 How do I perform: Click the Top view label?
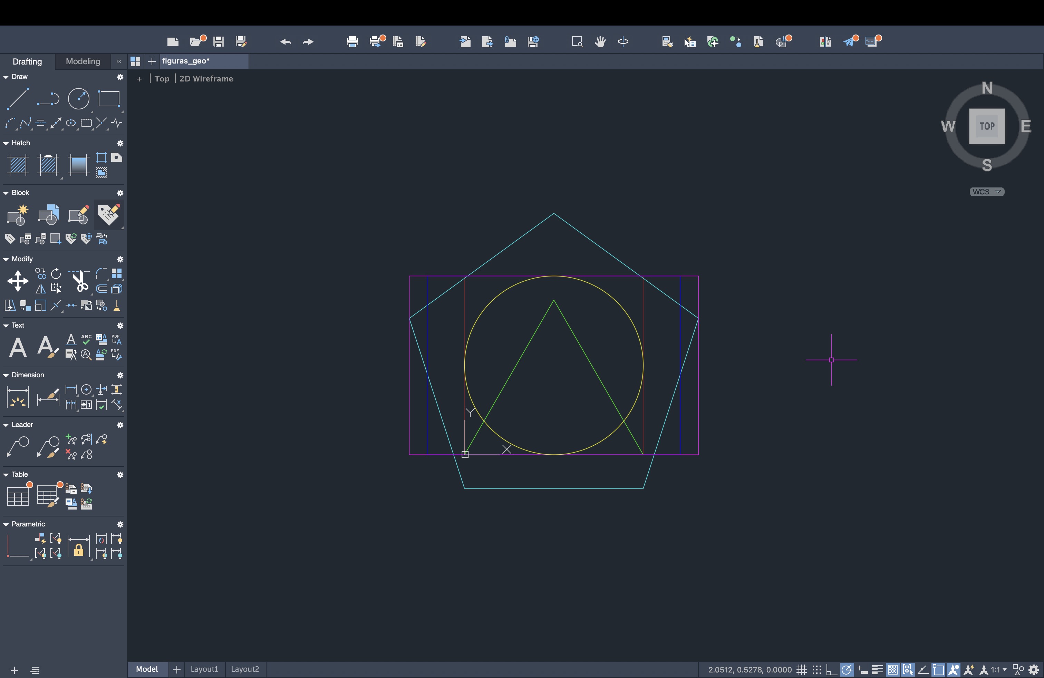pyautogui.click(x=162, y=79)
